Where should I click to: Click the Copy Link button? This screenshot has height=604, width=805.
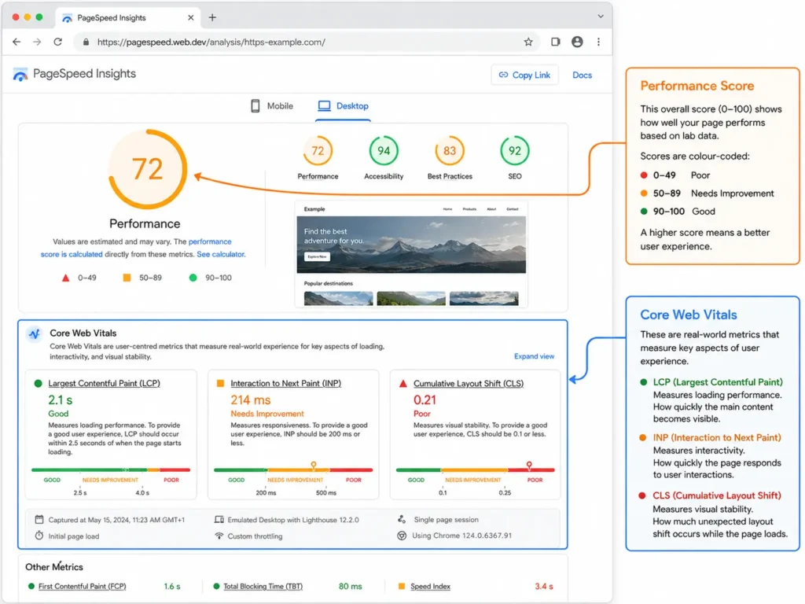pos(524,75)
